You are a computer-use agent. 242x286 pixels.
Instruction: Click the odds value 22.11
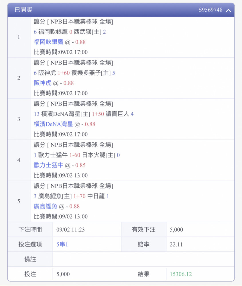[x=176, y=245]
